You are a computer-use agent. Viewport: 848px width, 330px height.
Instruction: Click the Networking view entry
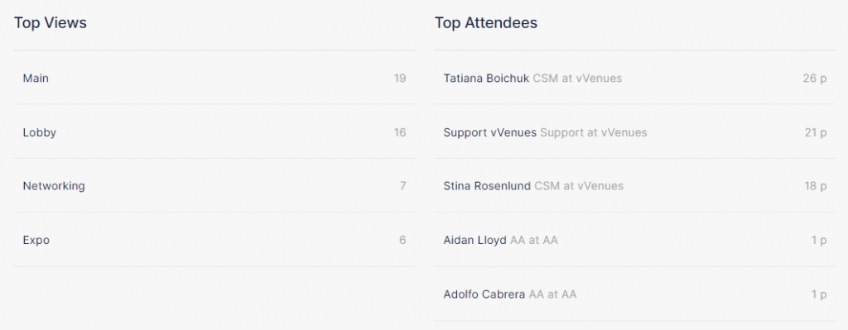click(214, 186)
